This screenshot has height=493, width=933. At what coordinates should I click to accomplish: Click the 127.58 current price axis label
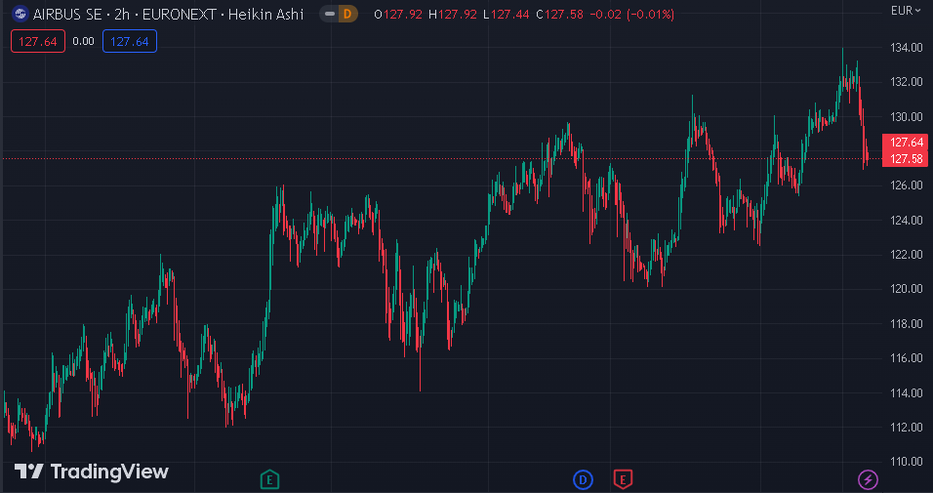[907, 158]
